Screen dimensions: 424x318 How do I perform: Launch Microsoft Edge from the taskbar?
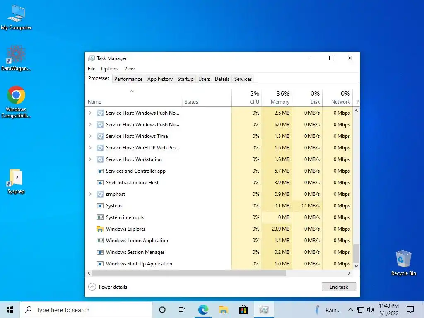click(x=203, y=310)
